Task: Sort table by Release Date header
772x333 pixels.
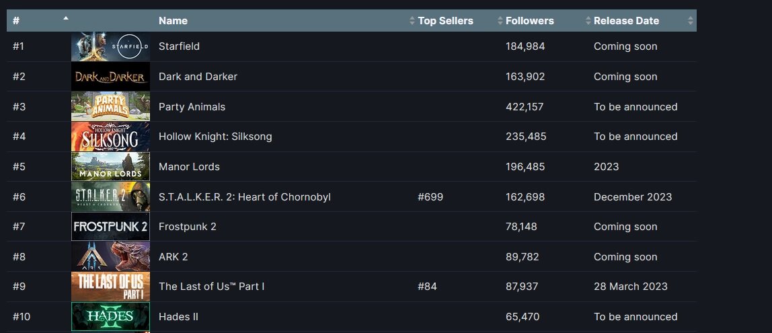Action: coord(626,21)
